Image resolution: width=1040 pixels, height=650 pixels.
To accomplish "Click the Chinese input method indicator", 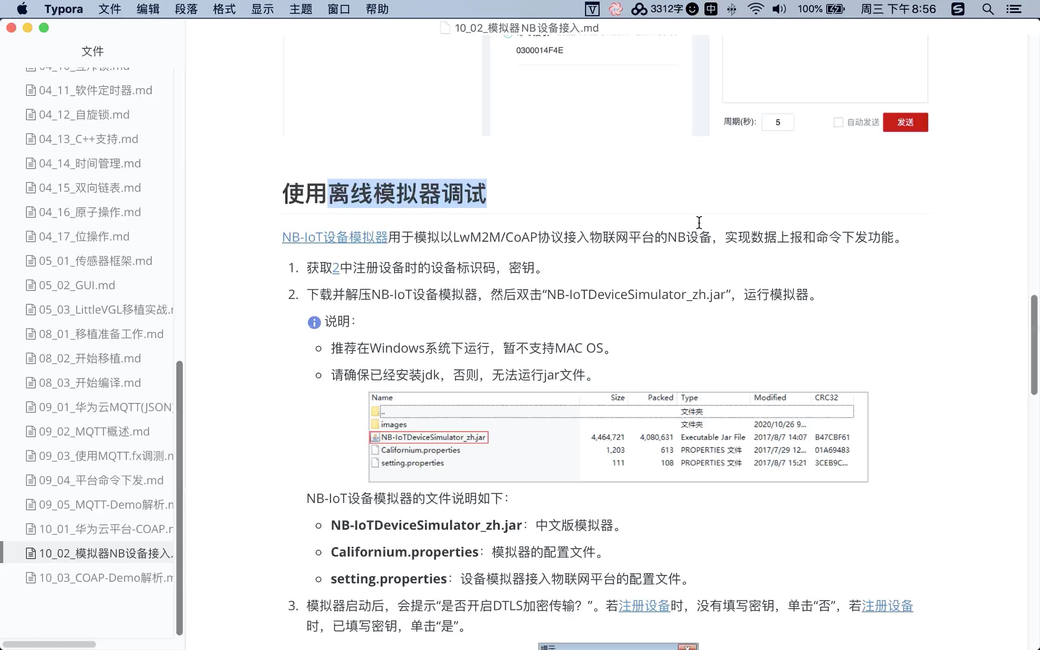I will [711, 9].
